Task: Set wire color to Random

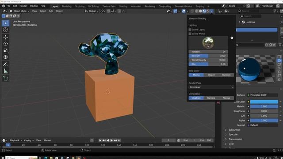Action: pos(226,75)
